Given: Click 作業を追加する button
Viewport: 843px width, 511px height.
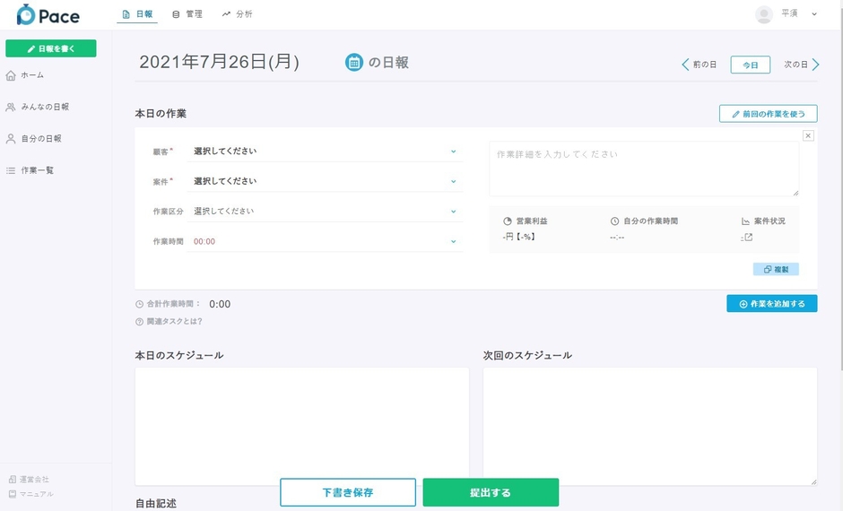Looking at the screenshot, I should click(x=772, y=304).
